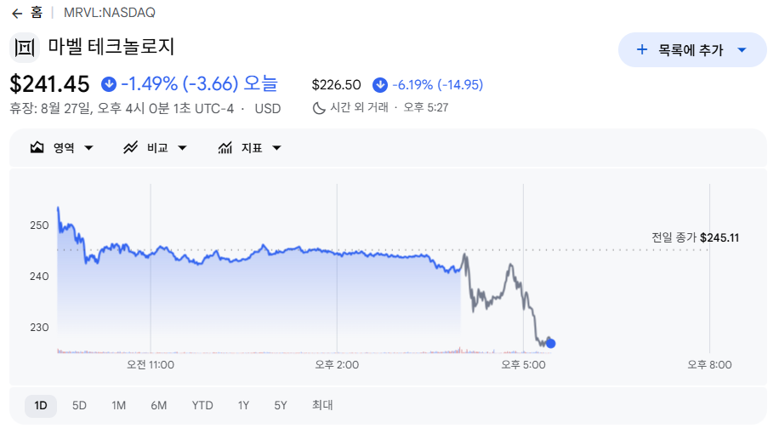This screenshot has height=434, width=779.
Task: Open the 영역 chart type dropdown
Action: [63, 148]
